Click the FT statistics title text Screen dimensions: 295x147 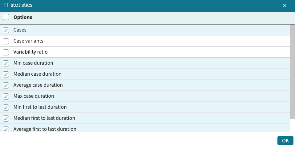18,5
